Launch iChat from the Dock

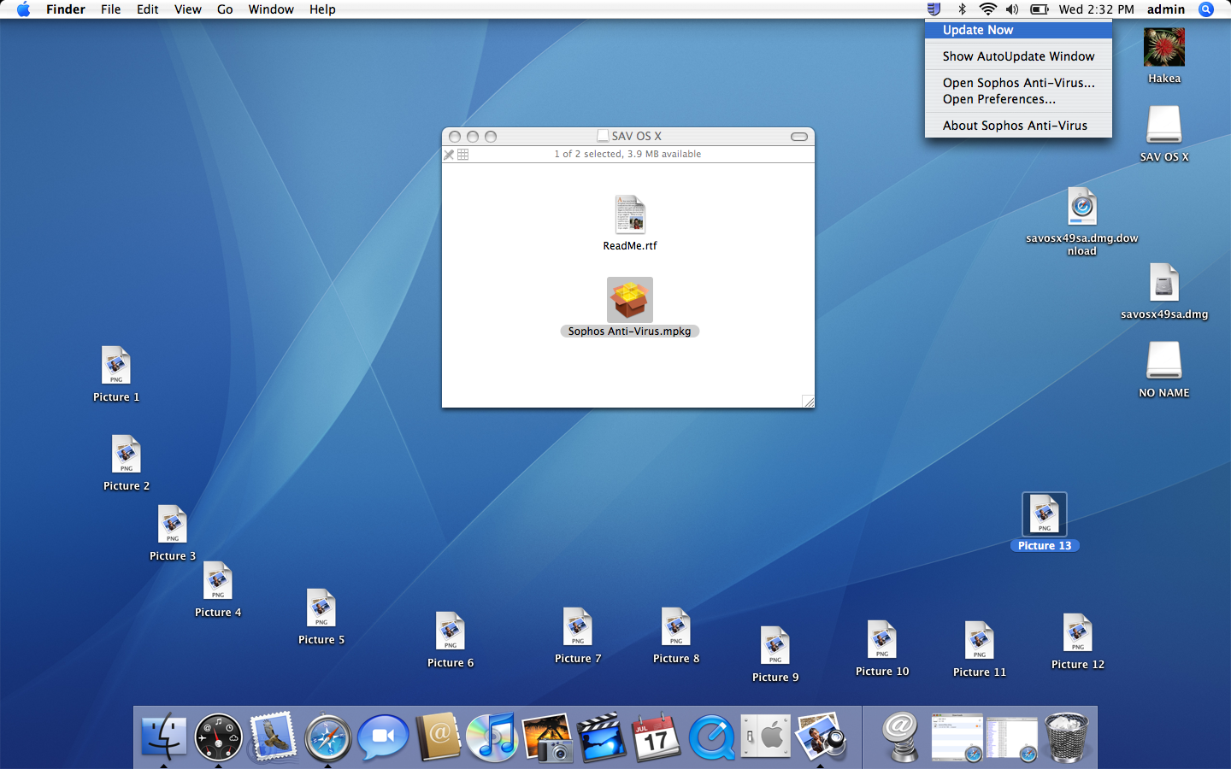[382, 737]
